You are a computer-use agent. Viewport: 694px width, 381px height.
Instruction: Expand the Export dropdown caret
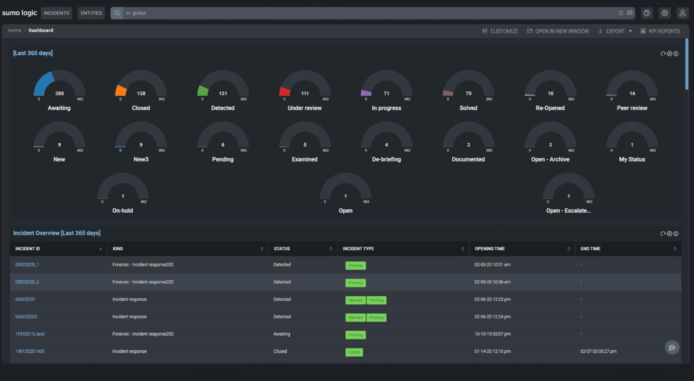coord(630,31)
